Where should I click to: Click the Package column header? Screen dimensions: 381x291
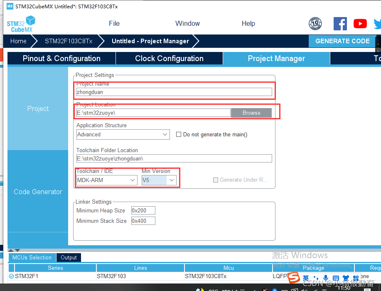313,268
